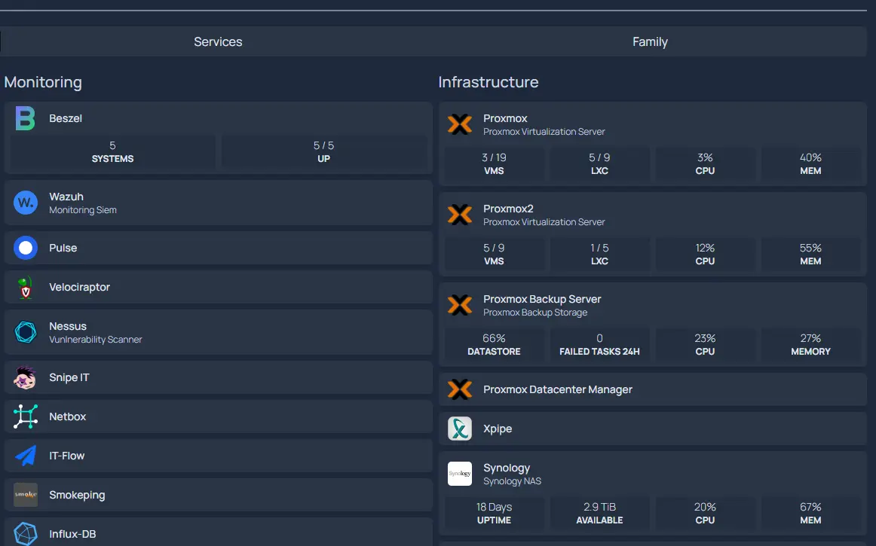Open the Pulse circle icon
Screen dimensions: 876x546
(25, 248)
